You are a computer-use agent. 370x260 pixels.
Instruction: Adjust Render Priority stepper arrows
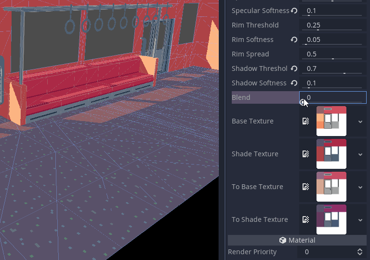point(360,252)
